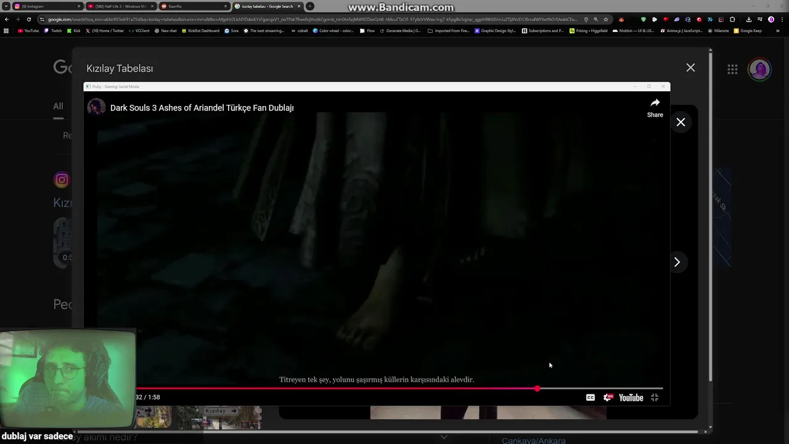Close the Kızılay Tabelası dialog
789x444 pixels.
[x=690, y=68]
